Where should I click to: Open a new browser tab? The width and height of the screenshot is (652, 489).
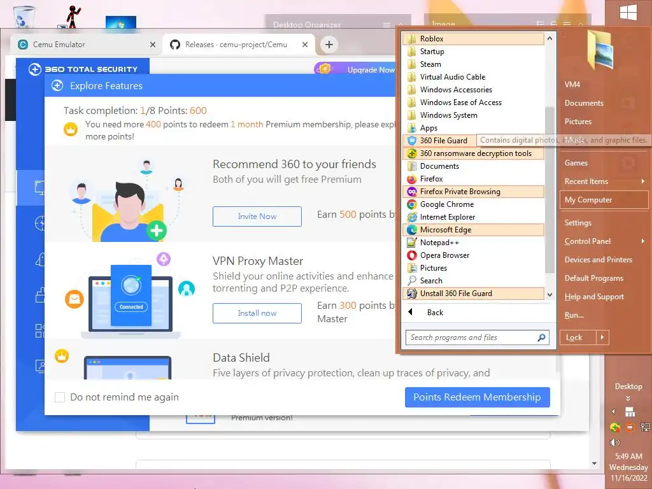click(329, 45)
